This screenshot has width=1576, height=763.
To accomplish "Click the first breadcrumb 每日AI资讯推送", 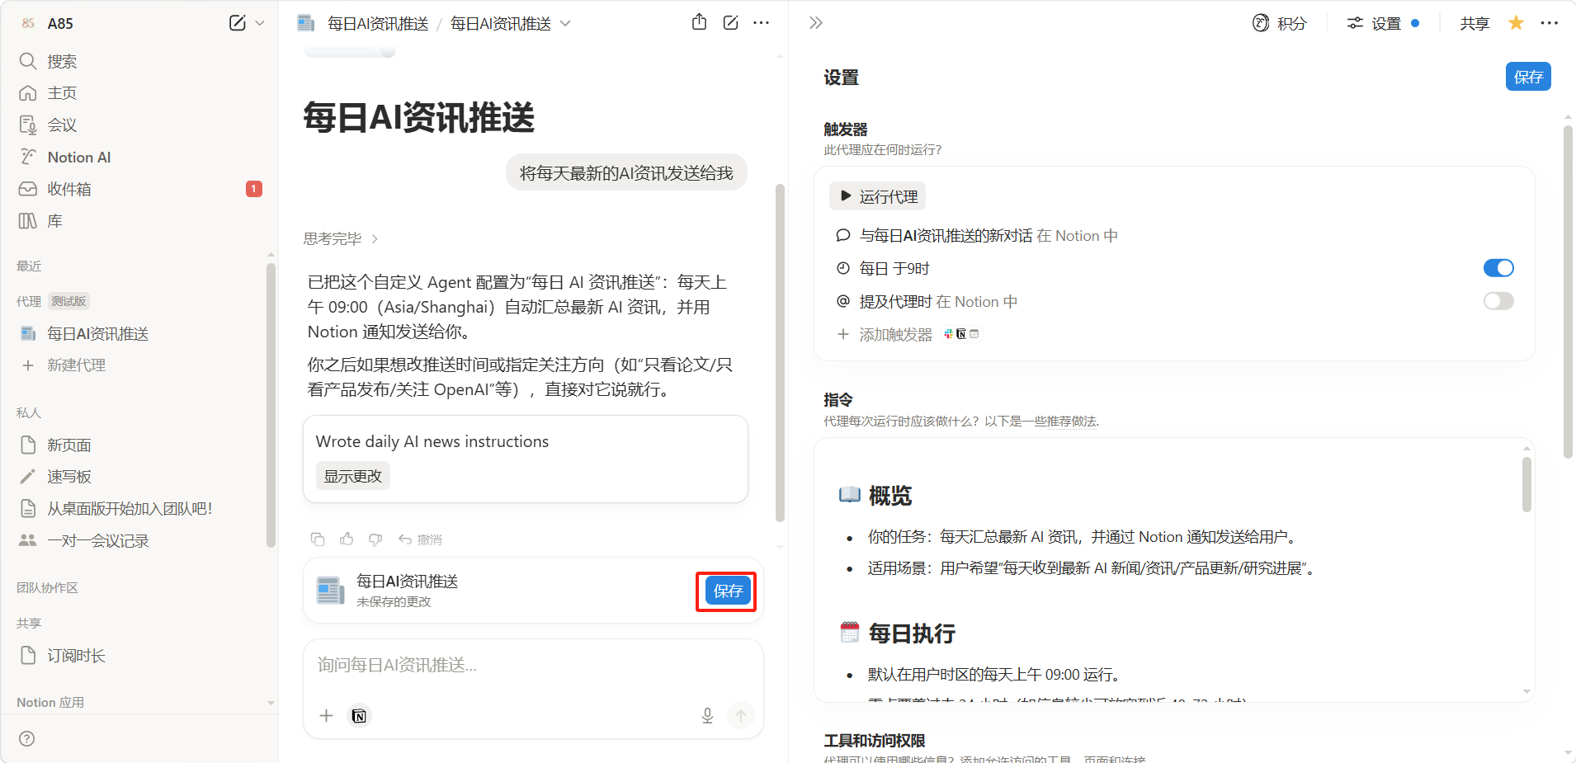I will (378, 24).
